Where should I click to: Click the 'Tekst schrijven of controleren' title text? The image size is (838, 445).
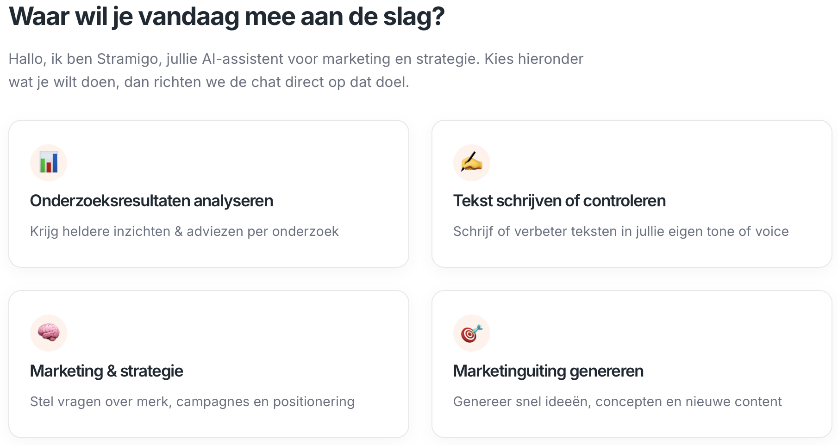[x=559, y=201]
